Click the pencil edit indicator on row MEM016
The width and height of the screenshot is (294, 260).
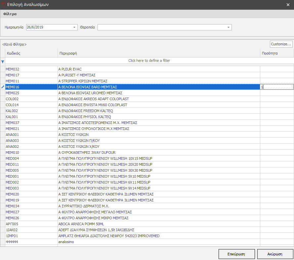pyautogui.click(x=3, y=87)
